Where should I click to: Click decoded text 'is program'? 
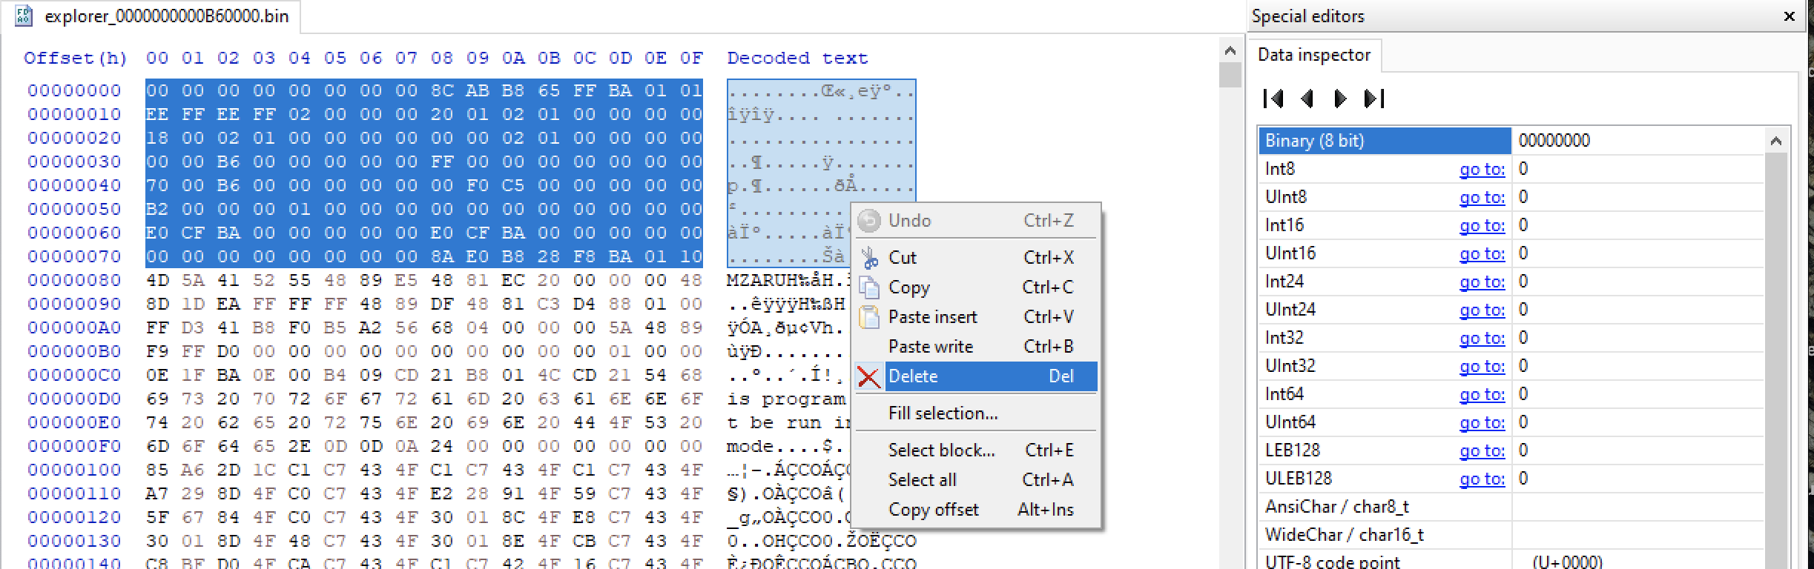[786, 399]
